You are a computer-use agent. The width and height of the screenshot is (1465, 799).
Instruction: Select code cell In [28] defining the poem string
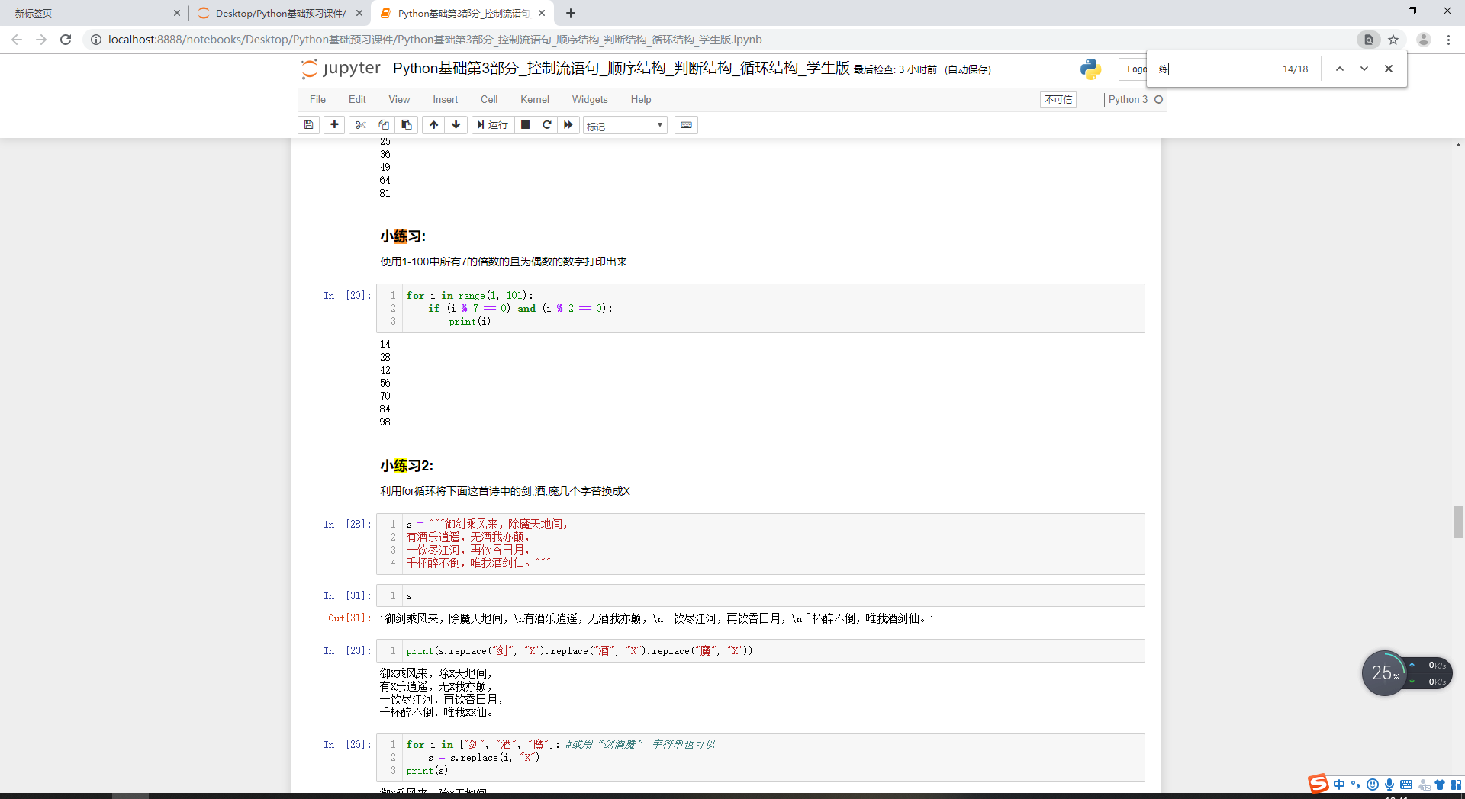coord(760,544)
